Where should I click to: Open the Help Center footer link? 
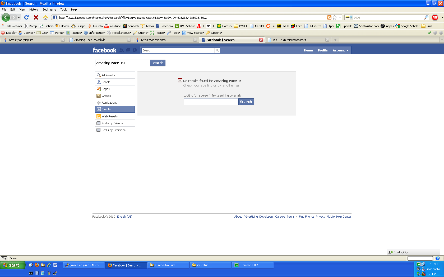point(344,217)
